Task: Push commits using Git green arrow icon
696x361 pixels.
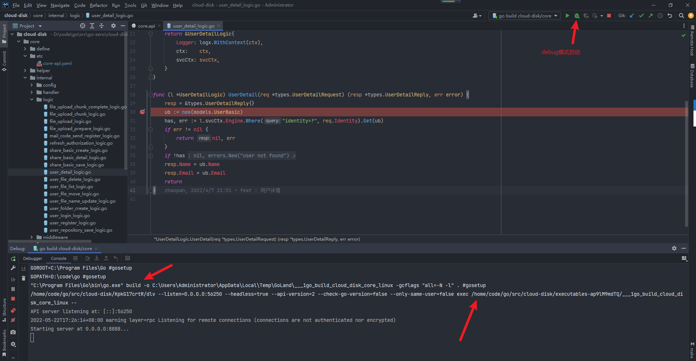Action: [x=651, y=16]
